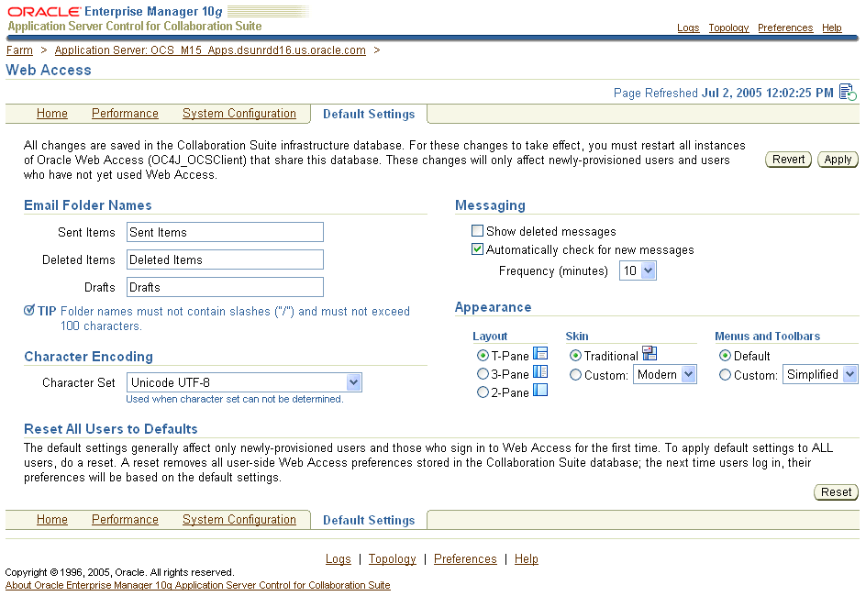Click the T-Pane layout icon
The width and height of the screenshot is (866, 596).
coord(540,354)
